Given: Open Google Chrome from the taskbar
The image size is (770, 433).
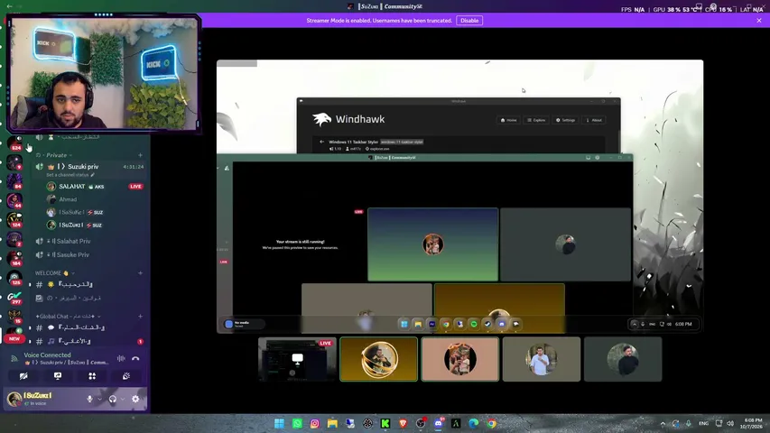Looking at the screenshot, I should pyautogui.click(x=491, y=423).
